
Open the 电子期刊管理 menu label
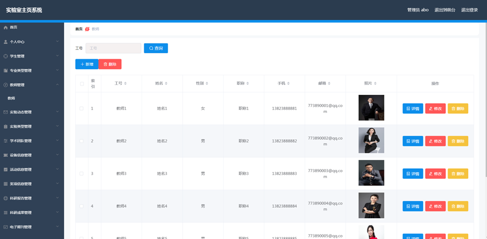pos(21,227)
